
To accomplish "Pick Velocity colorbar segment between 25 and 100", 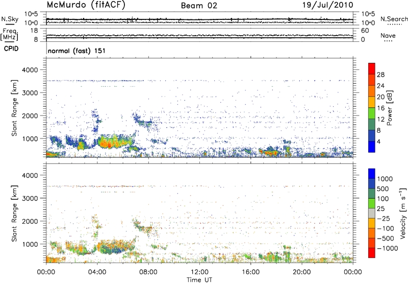I will tap(372, 203).
